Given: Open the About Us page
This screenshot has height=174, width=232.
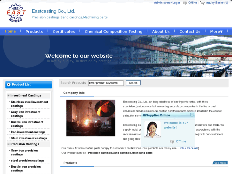Looking at the screenshot, I should [x=161, y=32].
